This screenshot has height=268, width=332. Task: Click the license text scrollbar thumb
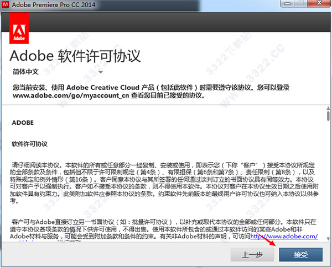click(328, 116)
